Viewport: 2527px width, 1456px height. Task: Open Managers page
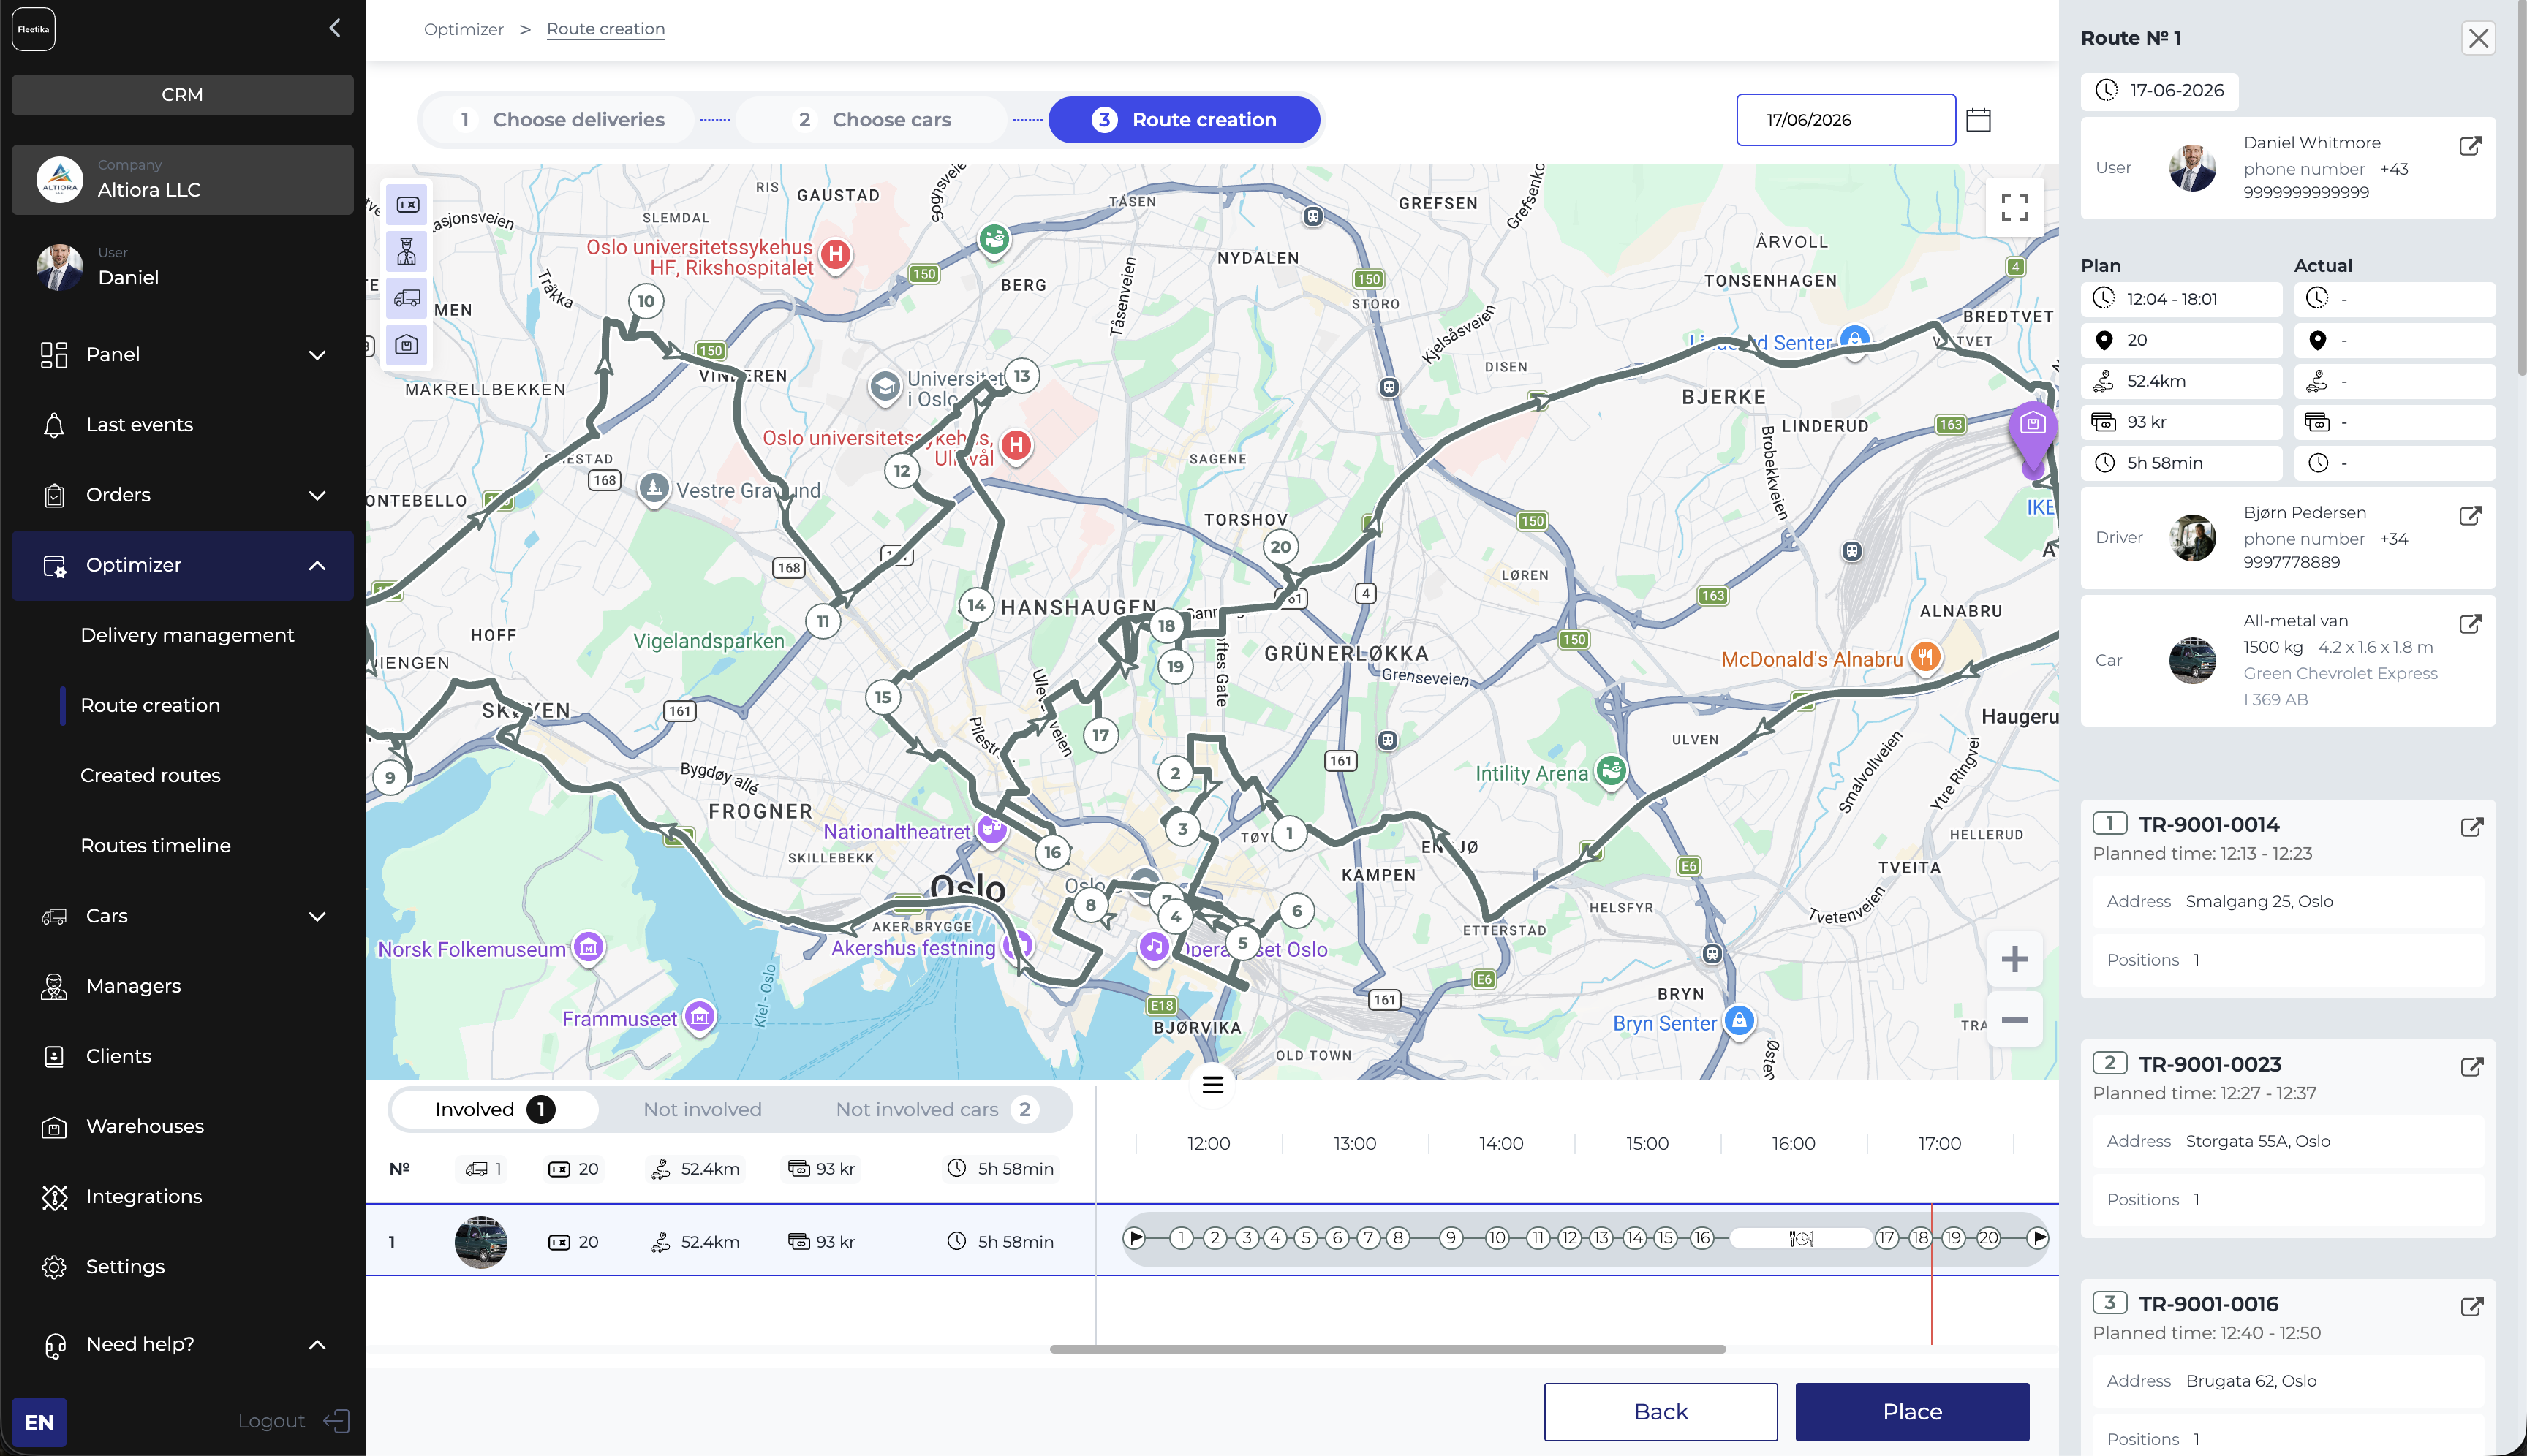[x=182, y=986]
